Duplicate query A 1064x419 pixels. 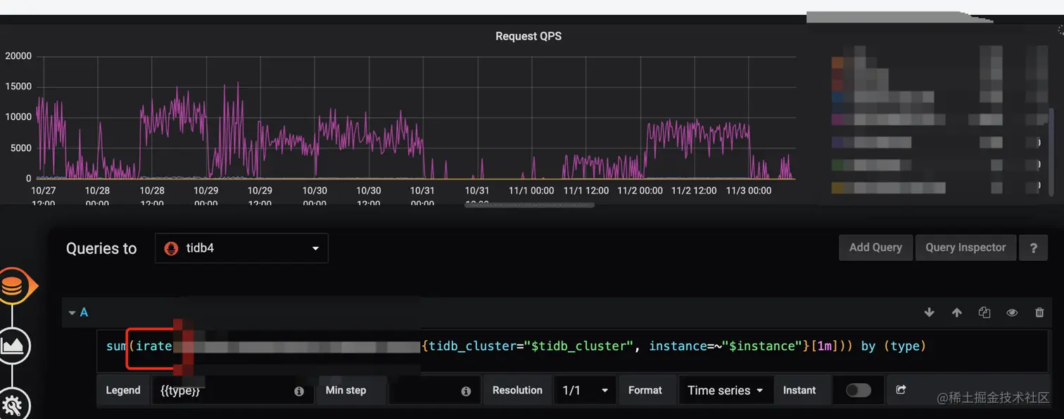point(984,313)
